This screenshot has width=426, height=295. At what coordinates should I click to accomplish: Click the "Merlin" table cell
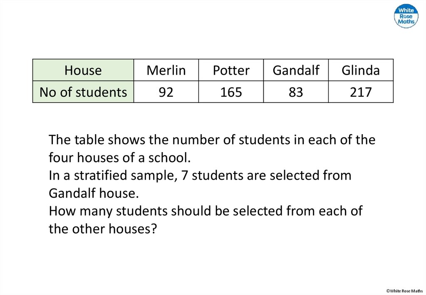click(166, 70)
